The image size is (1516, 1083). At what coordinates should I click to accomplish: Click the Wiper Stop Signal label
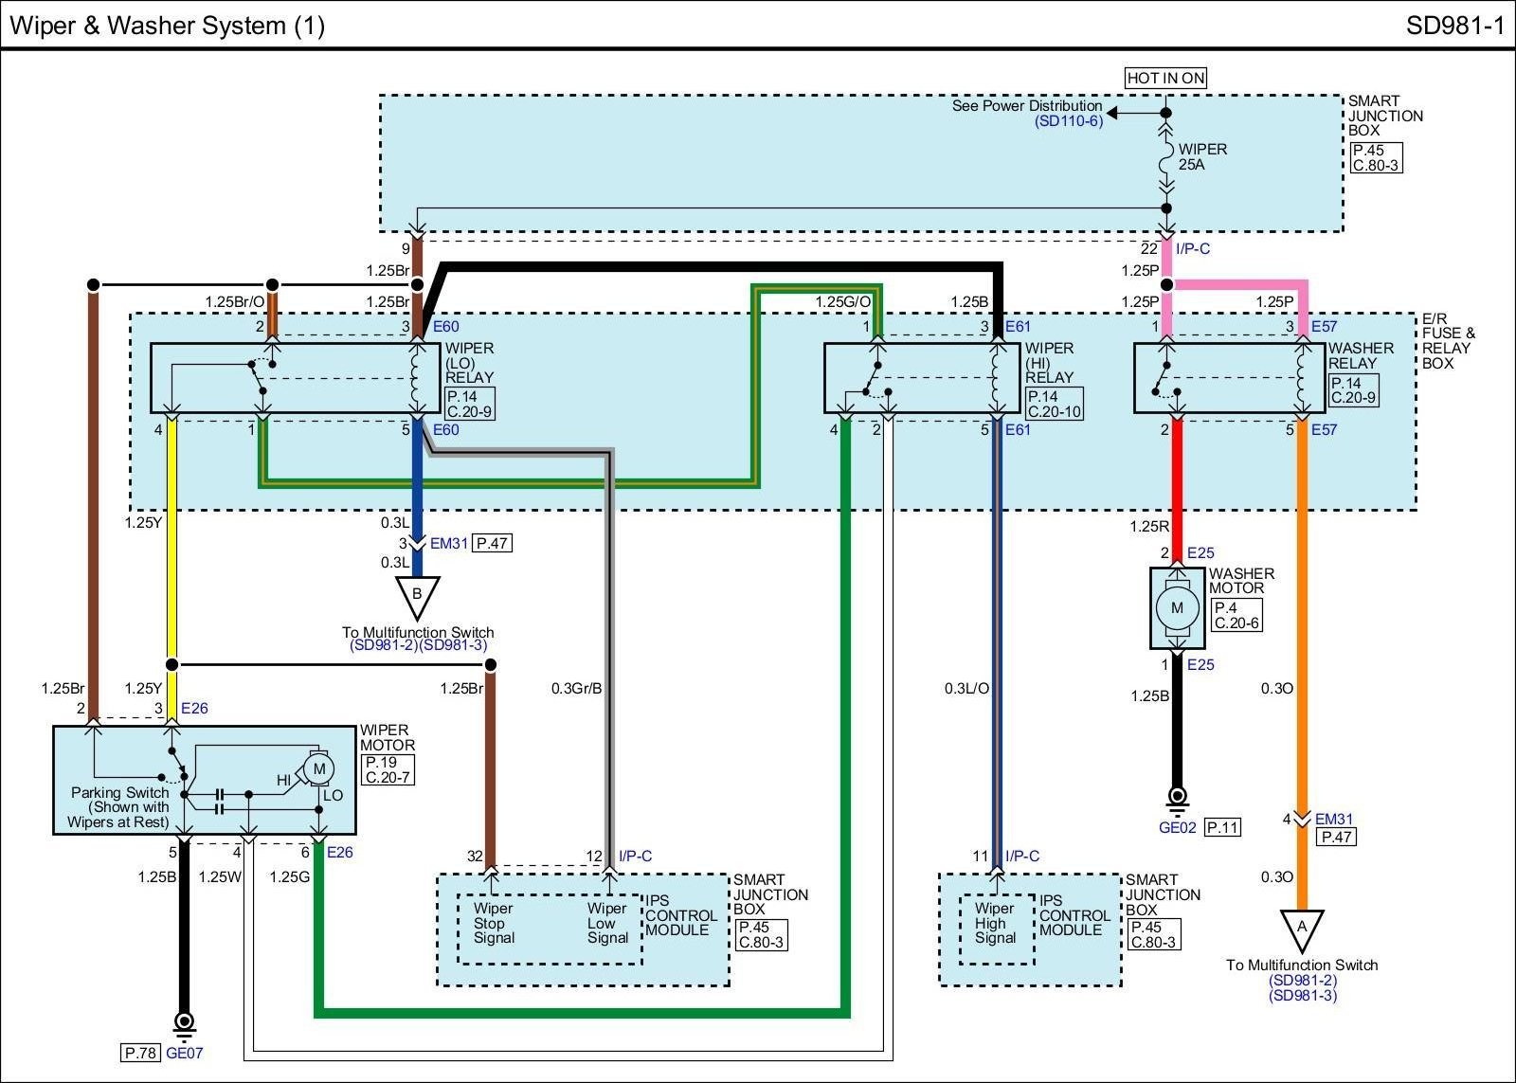tap(494, 924)
